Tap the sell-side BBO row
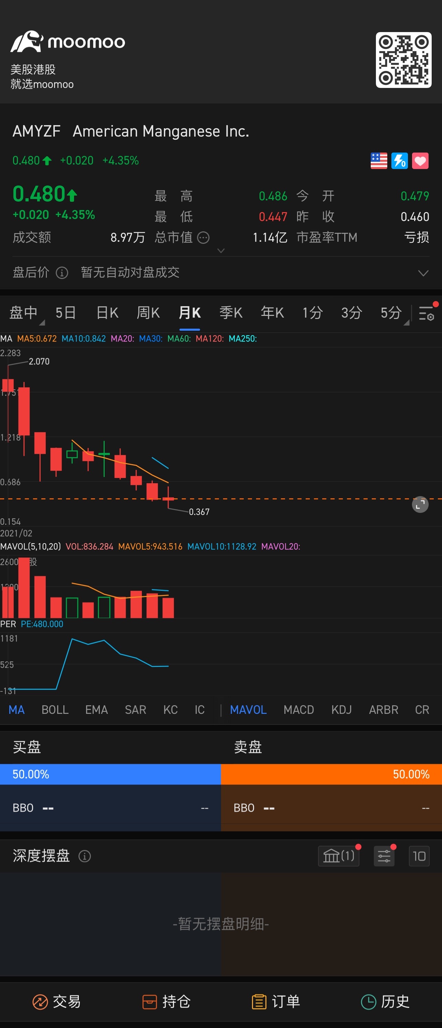The height and width of the screenshot is (1028, 442). [x=331, y=808]
